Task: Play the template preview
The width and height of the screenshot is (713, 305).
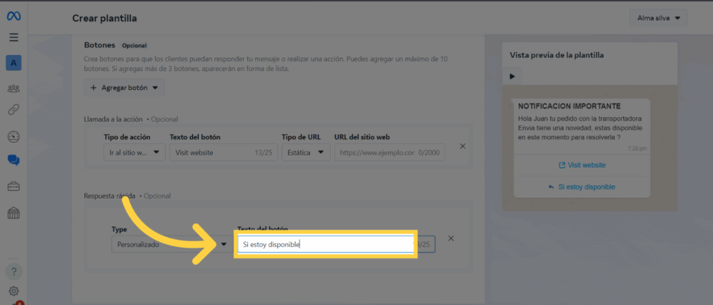Action: (512, 76)
